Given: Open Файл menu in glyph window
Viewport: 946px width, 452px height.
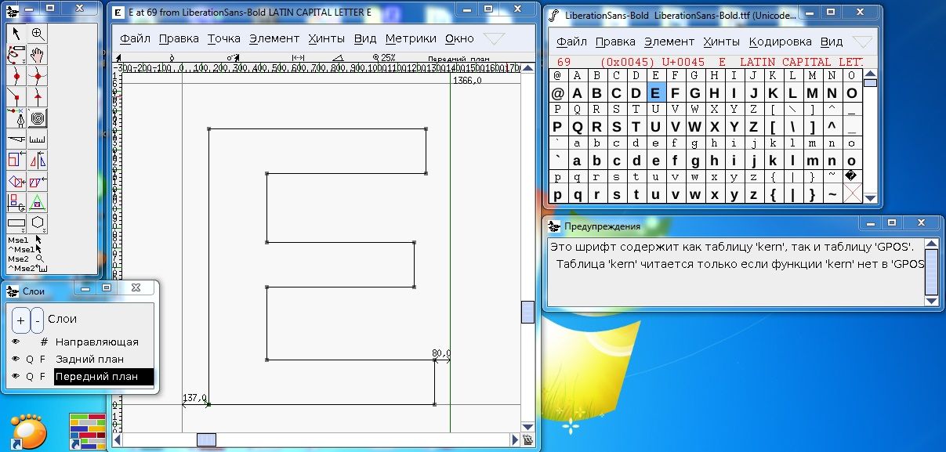Looking at the screenshot, I should (x=136, y=38).
